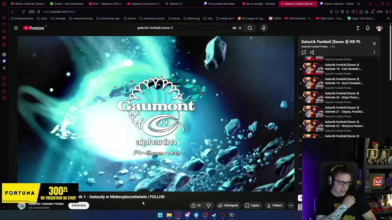The image size is (392, 220).
Task: Select playlist item Odcinek 20 - Misja Pirata
Action: point(338,97)
